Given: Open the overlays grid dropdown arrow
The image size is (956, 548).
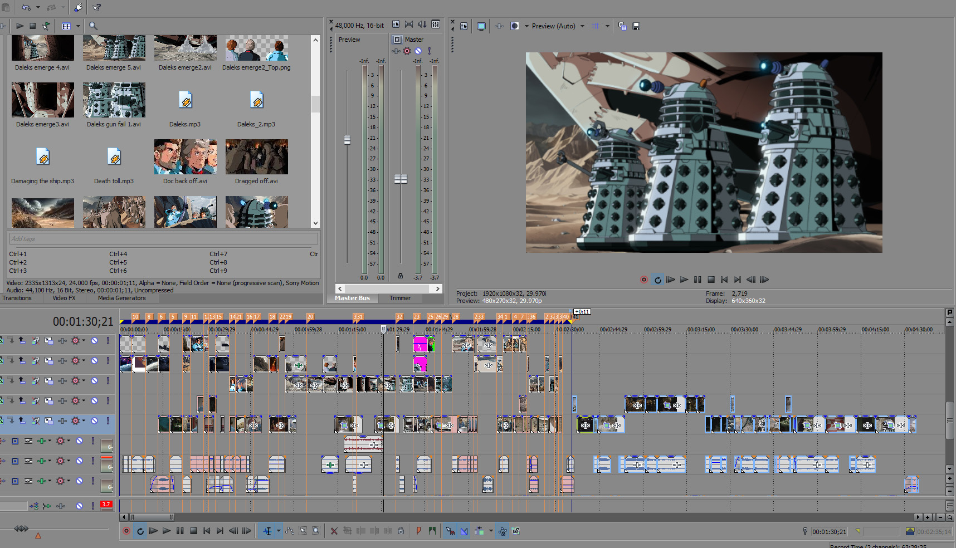Looking at the screenshot, I should (x=607, y=26).
